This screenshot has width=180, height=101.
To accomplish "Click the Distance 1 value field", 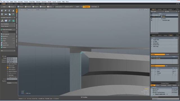I will click(12, 60).
